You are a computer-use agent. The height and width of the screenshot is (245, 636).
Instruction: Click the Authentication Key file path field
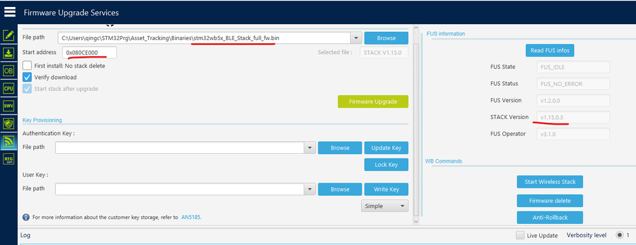click(180, 148)
